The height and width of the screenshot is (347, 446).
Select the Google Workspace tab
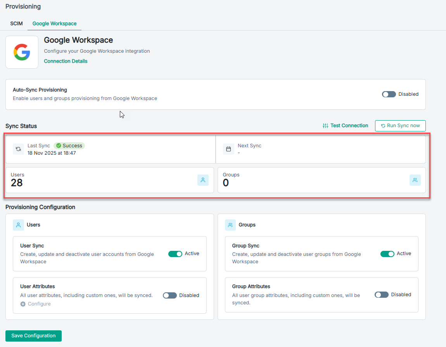(x=54, y=24)
